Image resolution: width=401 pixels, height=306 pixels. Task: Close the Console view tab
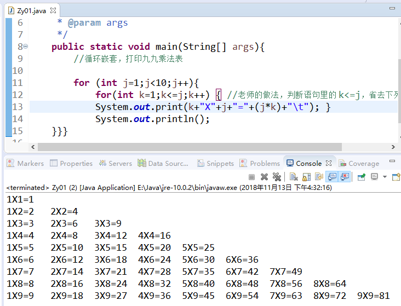pyautogui.click(x=329, y=163)
